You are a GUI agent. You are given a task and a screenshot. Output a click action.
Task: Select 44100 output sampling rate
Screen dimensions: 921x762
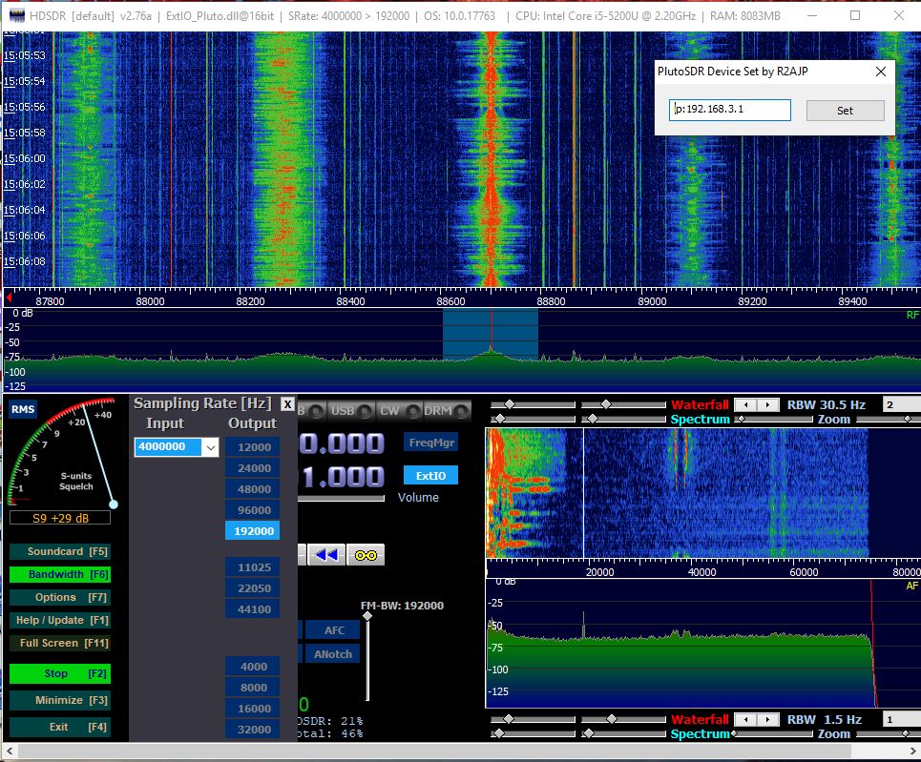coord(253,609)
